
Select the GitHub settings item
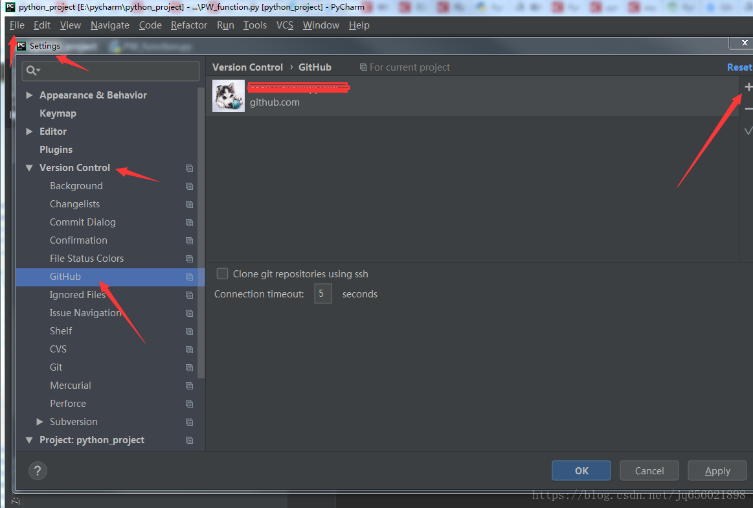pyautogui.click(x=111, y=277)
